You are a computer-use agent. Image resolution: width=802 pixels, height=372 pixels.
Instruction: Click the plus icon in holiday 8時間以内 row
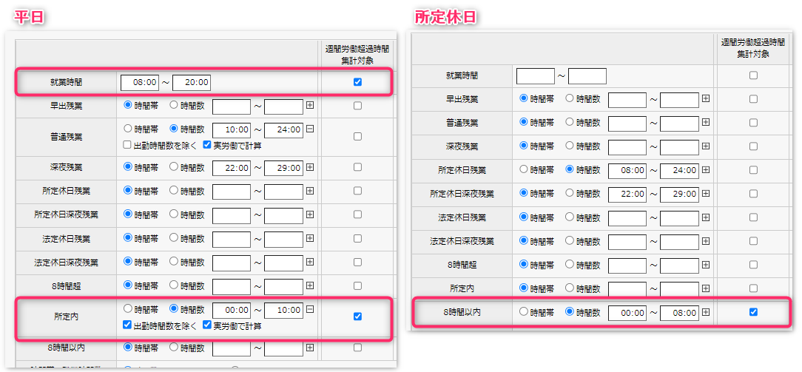[x=706, y=312]
